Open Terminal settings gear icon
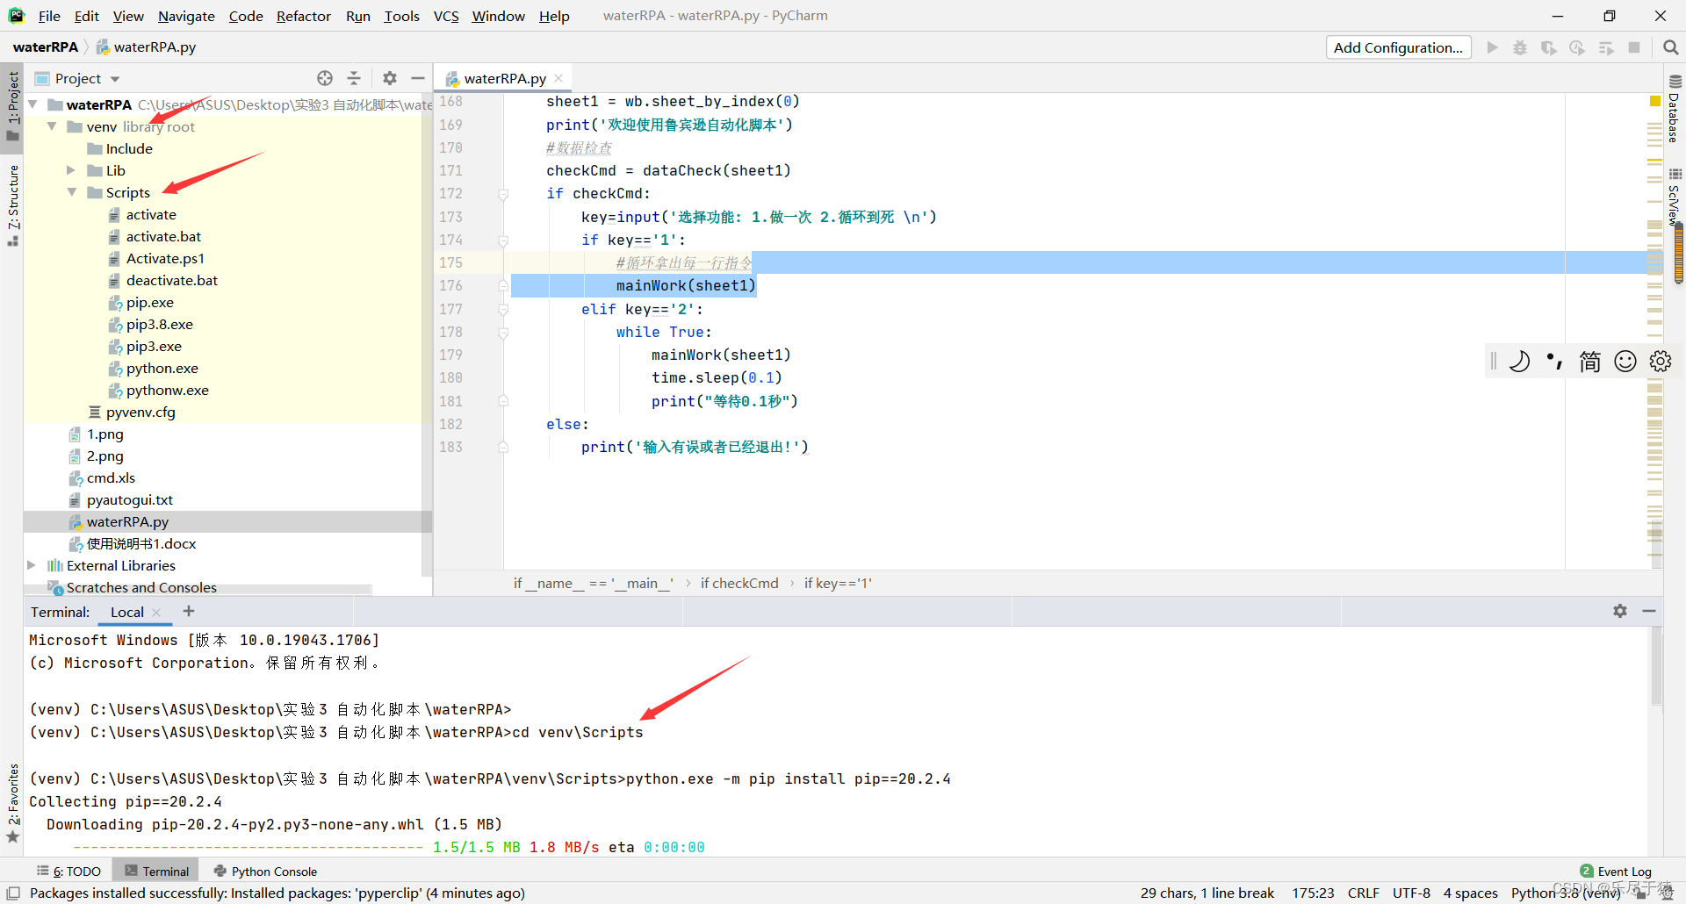 [x=1619, y=611]
